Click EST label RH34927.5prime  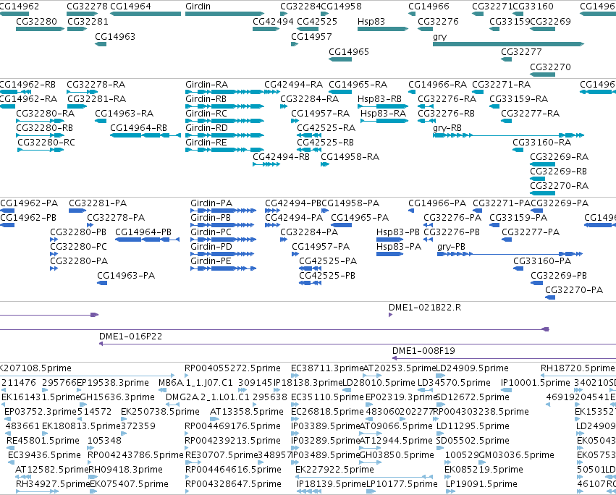[53, 484]
